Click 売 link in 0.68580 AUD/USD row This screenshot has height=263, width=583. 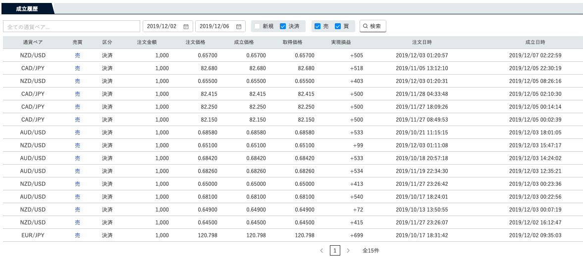pyautogui.click(x=77, y=132)
